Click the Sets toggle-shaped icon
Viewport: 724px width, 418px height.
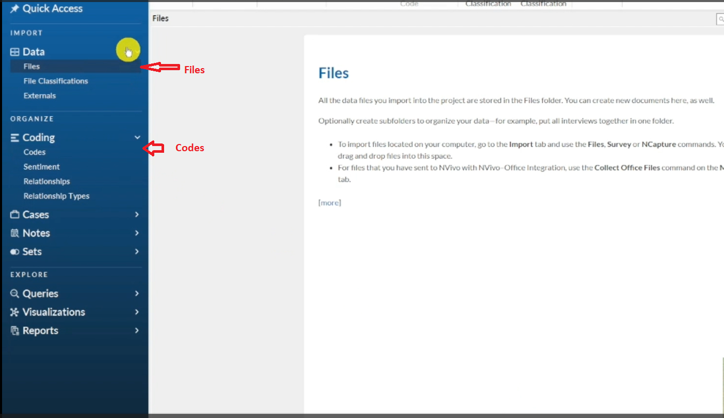pos(15,252)
